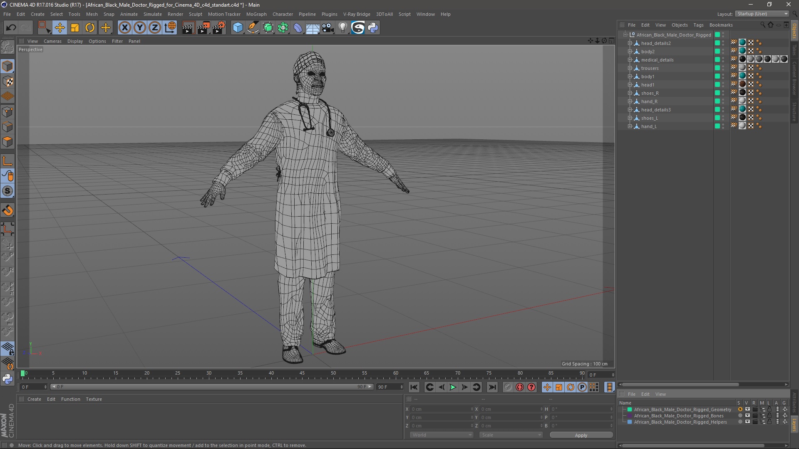
Task: Click the Floor object icon
Action: coord(313,28)
